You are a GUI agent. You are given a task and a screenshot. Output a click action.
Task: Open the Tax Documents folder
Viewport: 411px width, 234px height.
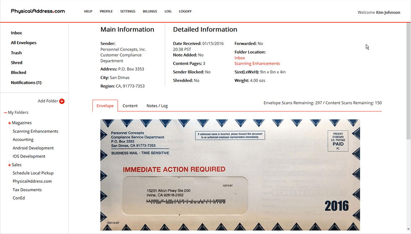coord(27,190)
